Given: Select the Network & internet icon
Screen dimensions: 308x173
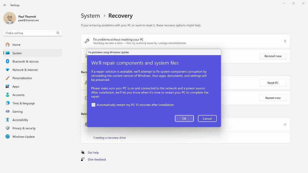Looking at the screenshot, I should pyautogui.click(x=8, y=70).
